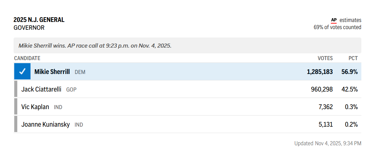Click the gray bar beside Jack Ciattarelli

(16, 89)
